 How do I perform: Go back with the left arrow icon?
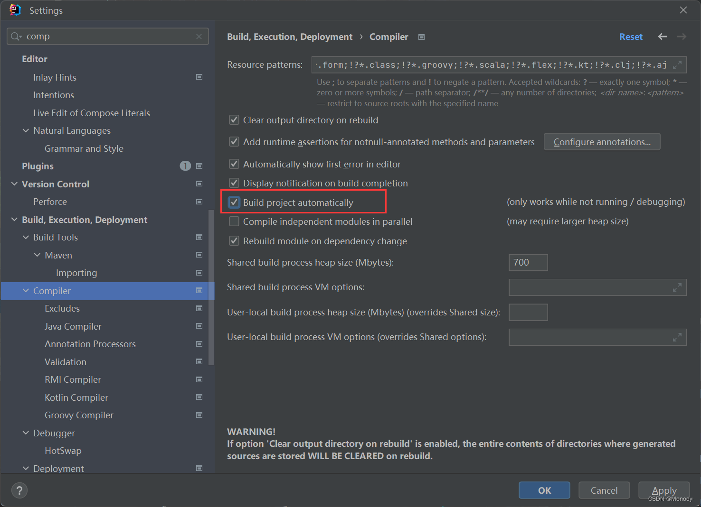pyautogui.click(x=663, y=37)
